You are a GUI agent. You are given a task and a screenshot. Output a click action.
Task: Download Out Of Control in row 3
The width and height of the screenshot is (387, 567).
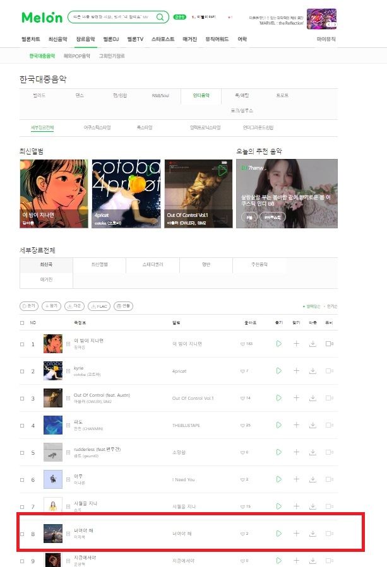point(313,398)
